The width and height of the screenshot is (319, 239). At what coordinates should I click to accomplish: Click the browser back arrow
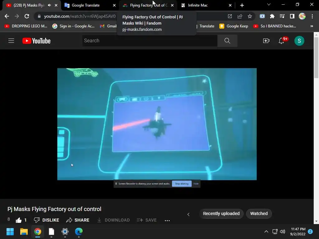(7, 16)
